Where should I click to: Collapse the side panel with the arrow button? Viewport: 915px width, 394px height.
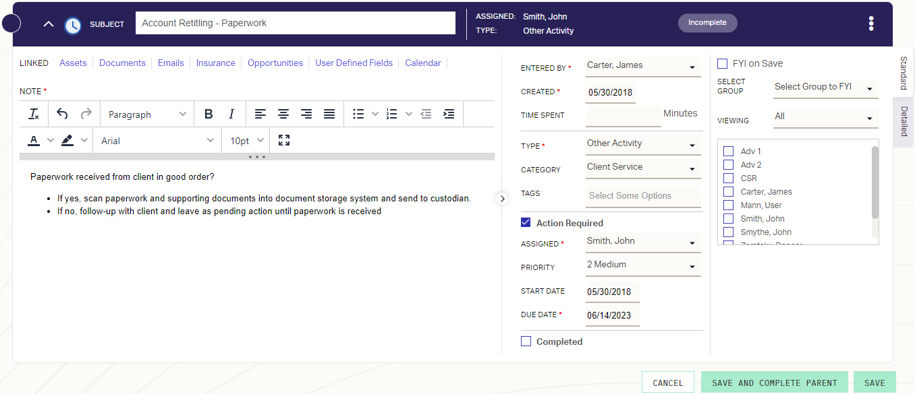501,199
